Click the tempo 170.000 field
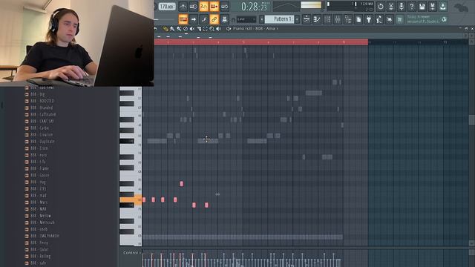This screenshot has height=267, width=475. click(x=167, y=7)
